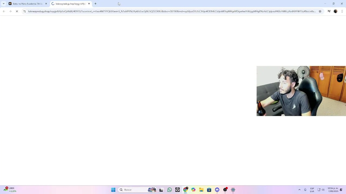Open a new browser tab
Image resolution: width=346 pixels, height=194 pixels.
coord(95,4)
